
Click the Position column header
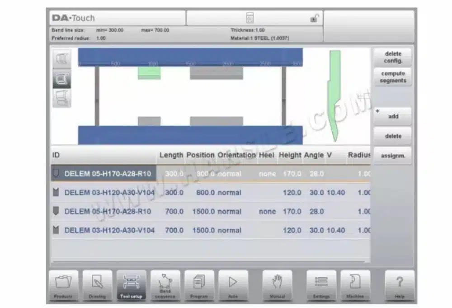click(x=200, y=155)
